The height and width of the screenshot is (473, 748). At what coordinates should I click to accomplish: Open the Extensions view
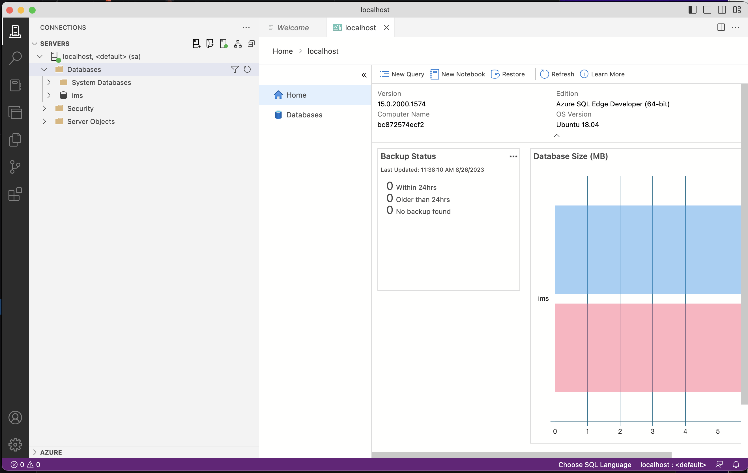click(15, 195)
